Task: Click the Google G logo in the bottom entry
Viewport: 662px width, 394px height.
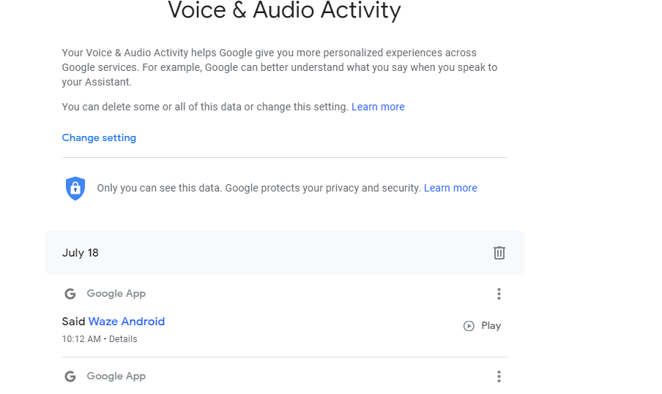Action: tap(70, 376)
